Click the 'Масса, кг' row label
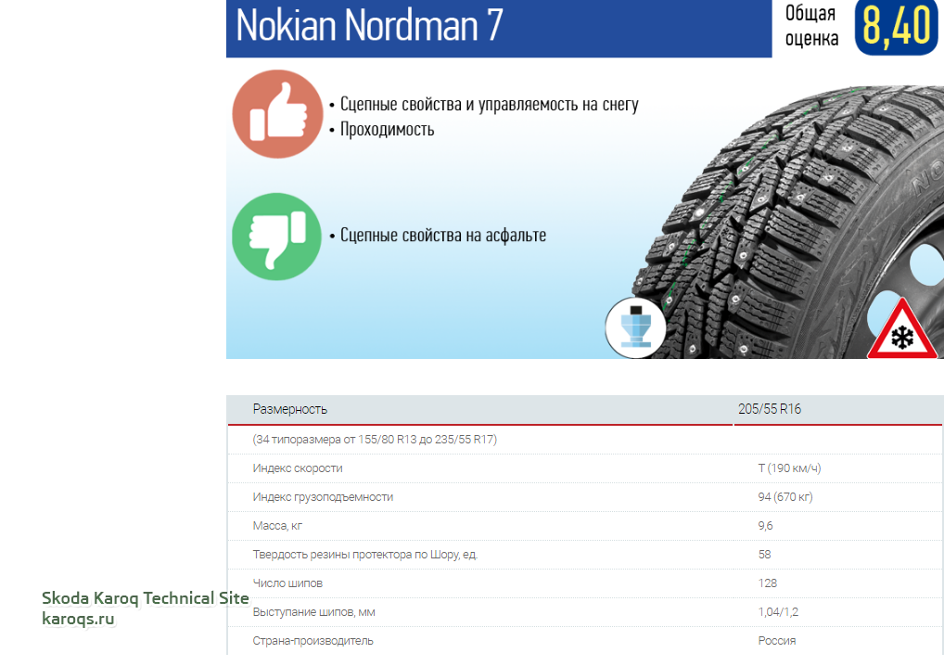944x666 pixels. tap(277, 526)
